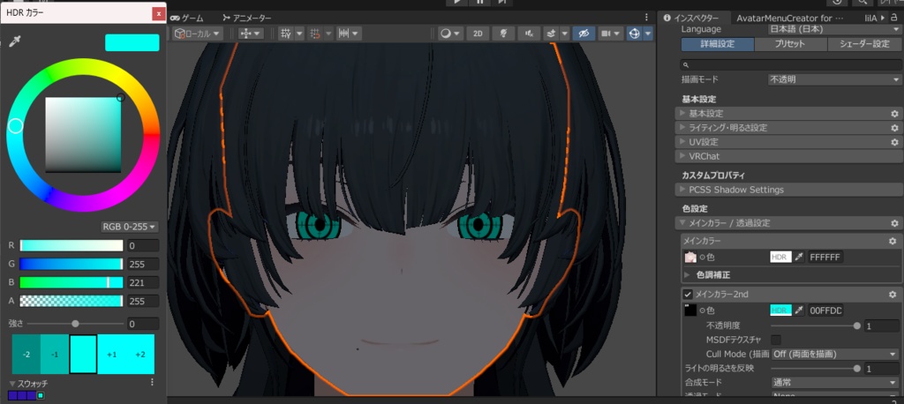Image resolution: width=904 pixels, height=404 pixels.
Task: Open the ローカル handle rotation dropdown
Action: click(198, 34)
